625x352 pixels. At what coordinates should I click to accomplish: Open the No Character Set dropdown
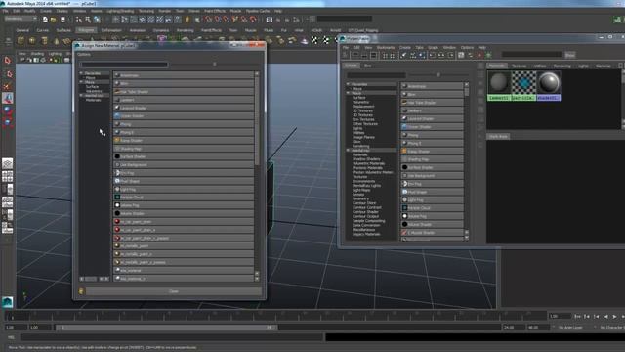[x=611, y=328]
